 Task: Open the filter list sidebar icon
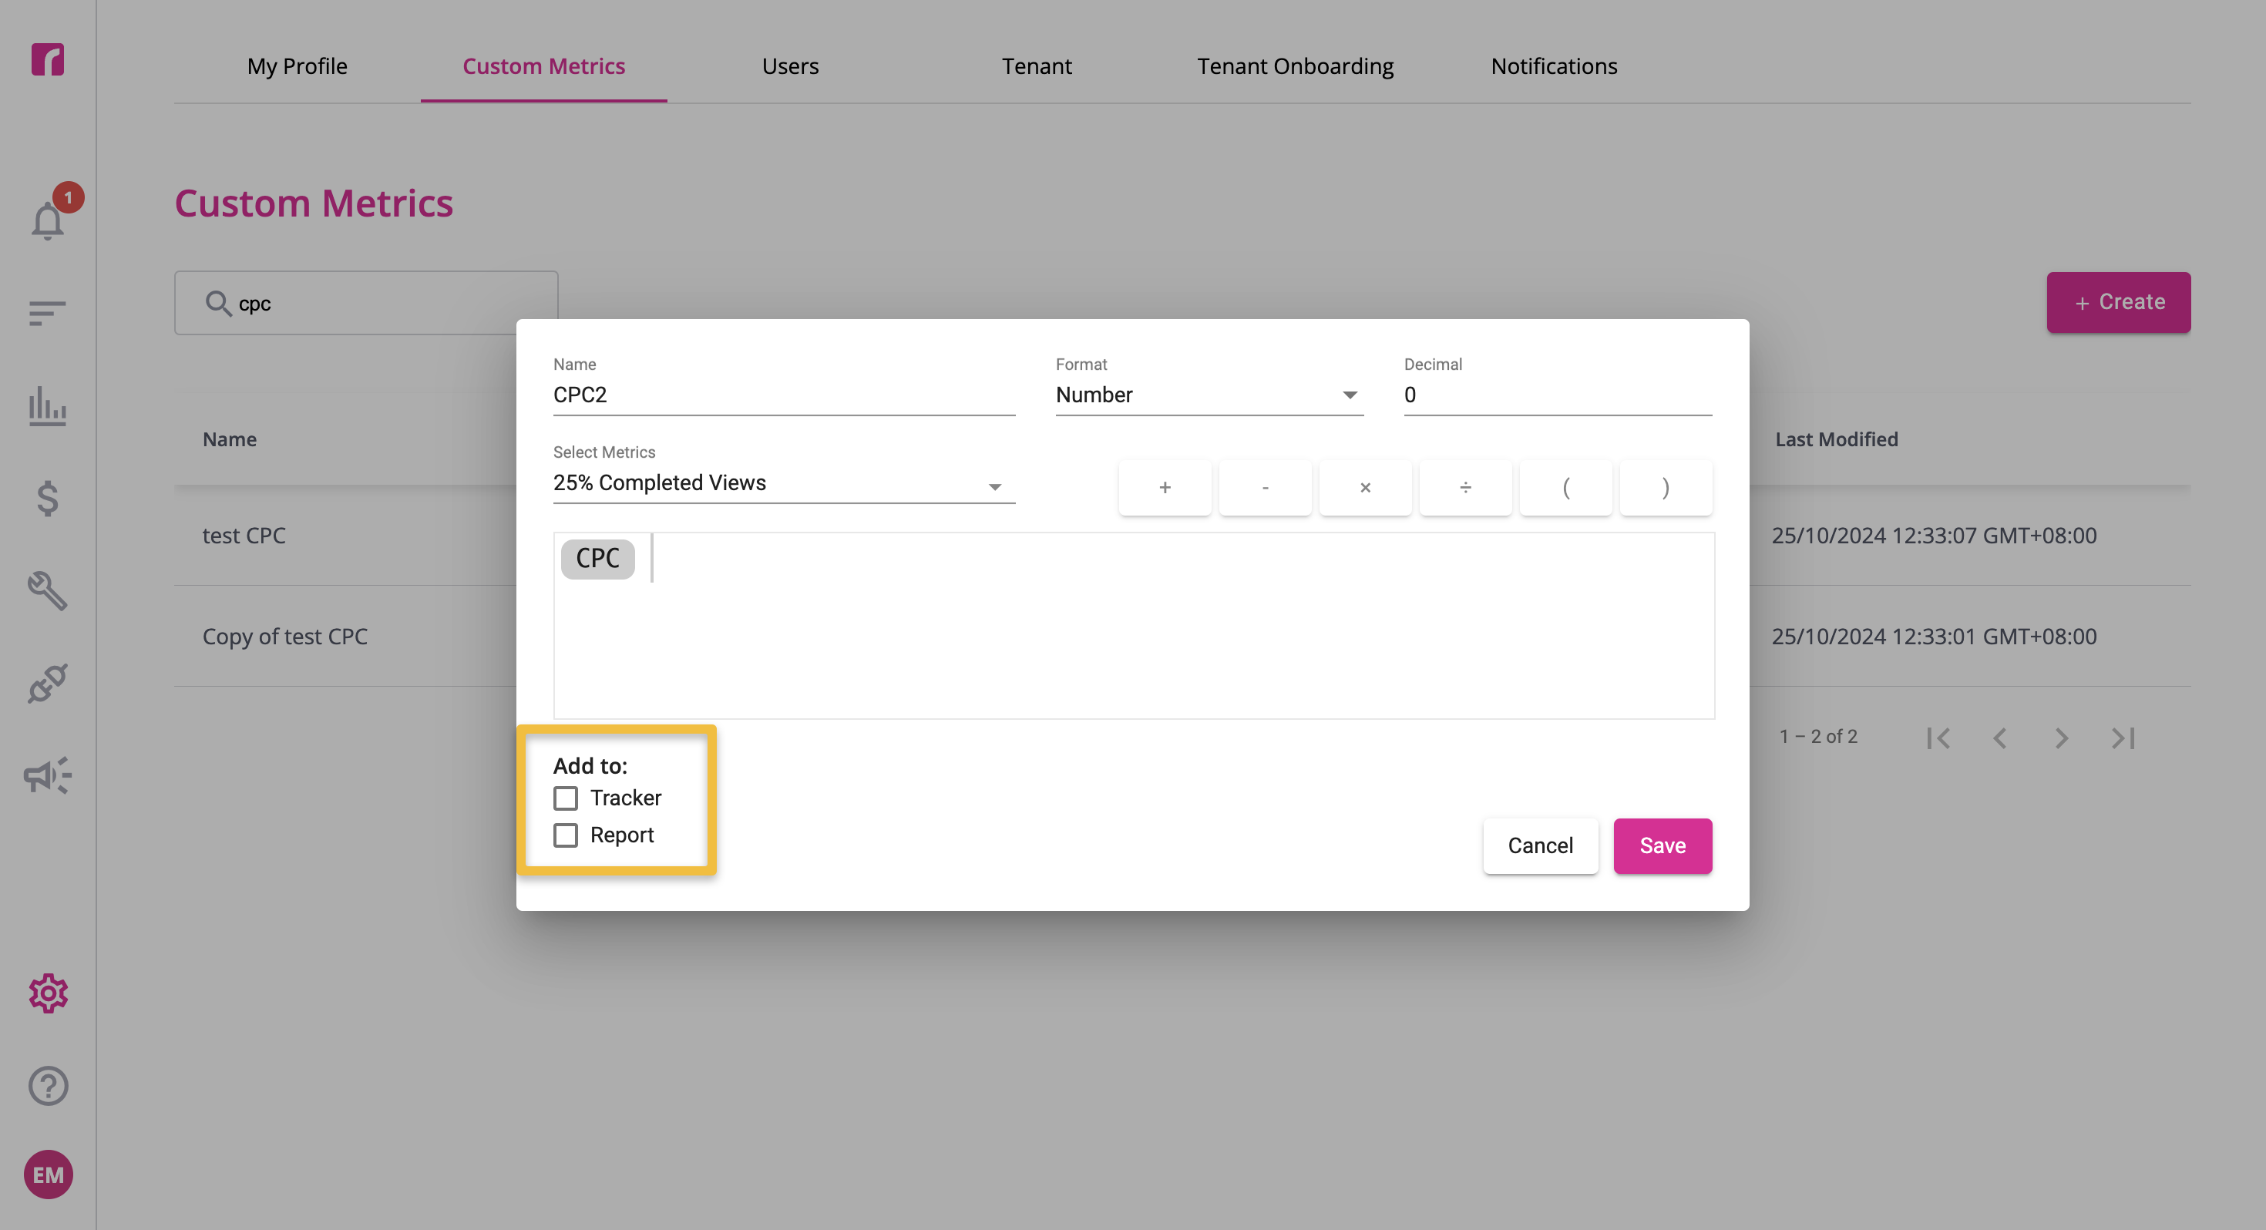coord(48,313)
